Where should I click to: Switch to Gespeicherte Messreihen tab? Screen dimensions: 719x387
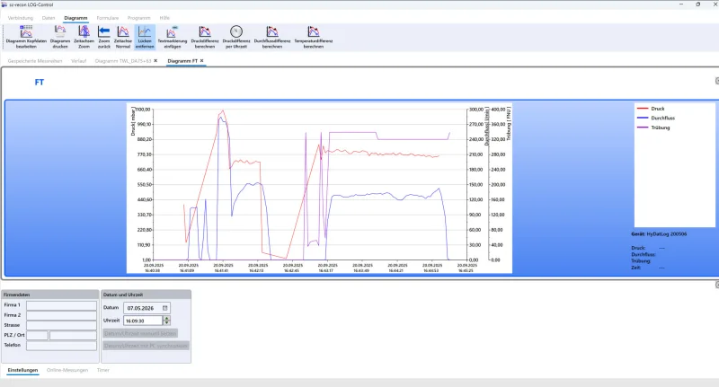[x=35, y=61]
